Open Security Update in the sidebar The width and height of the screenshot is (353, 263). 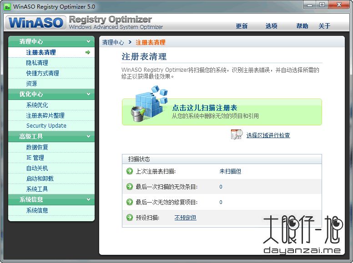pyautogui.click(x=51, y=126)
